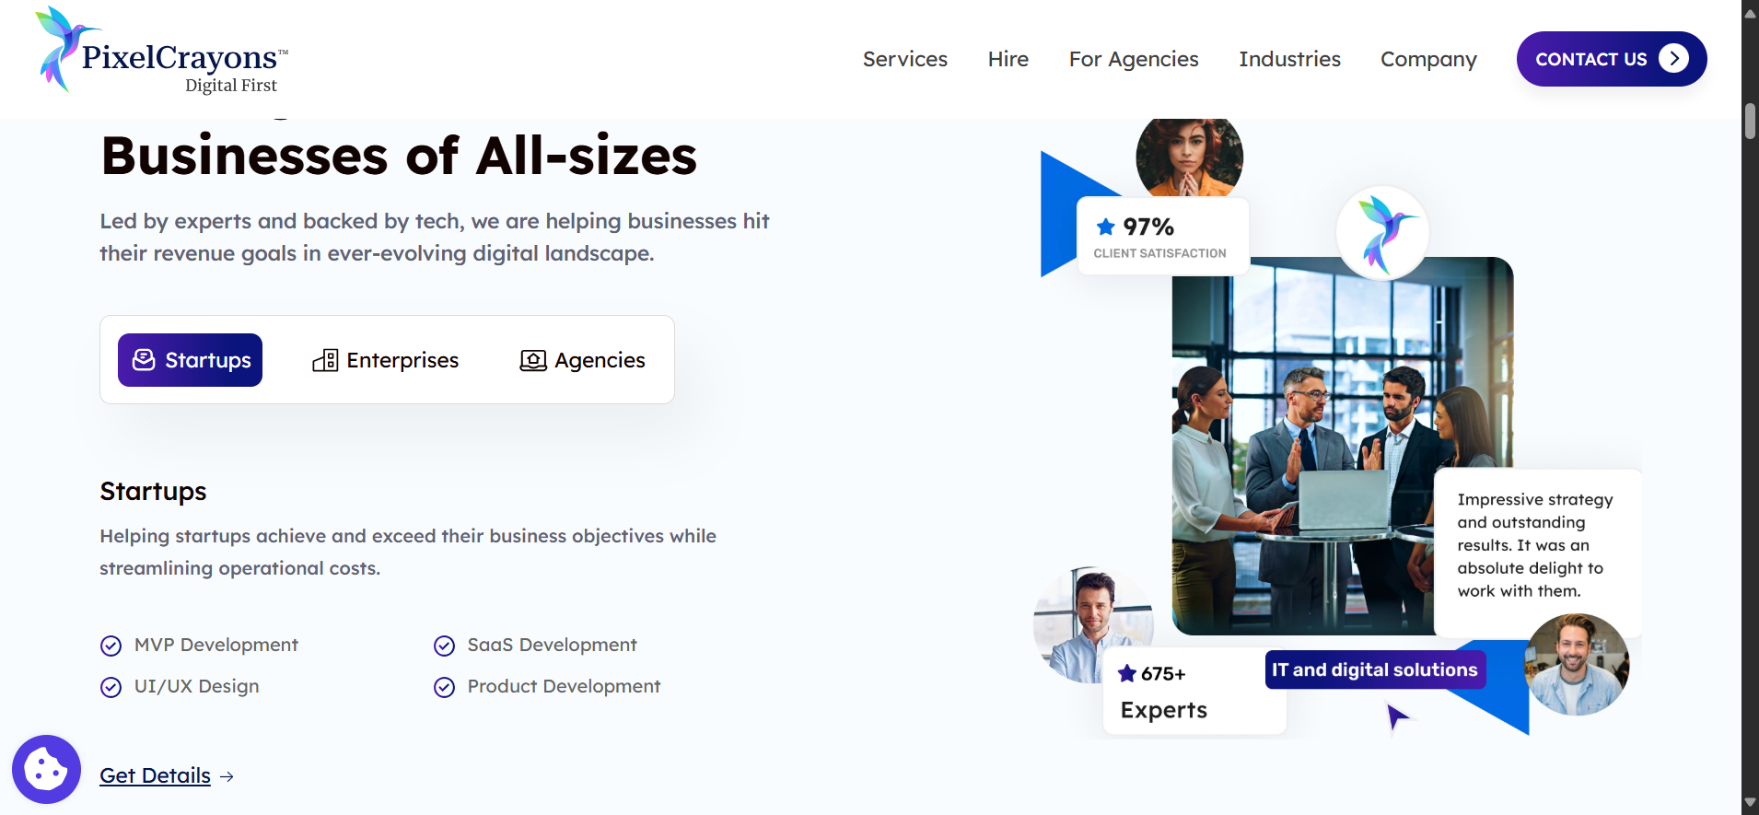The width and height of the screenshot is (1759, 815).
Task: Click the Agencies laptop icon
Action: pos(533,360)
